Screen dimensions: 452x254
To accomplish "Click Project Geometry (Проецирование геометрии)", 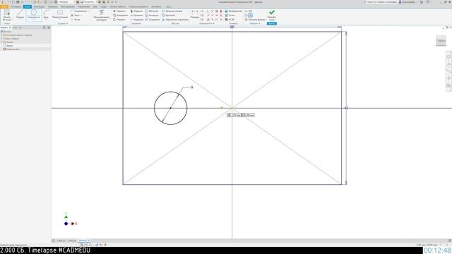I will click(x=102, y=16).
